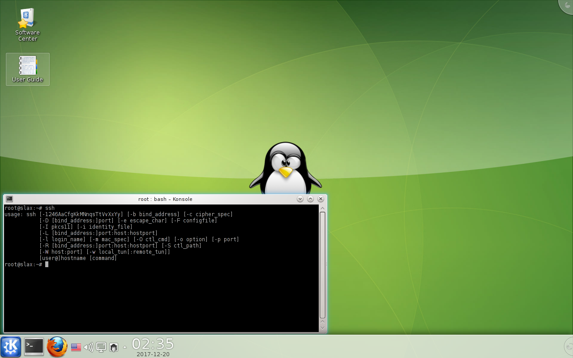Viewport: 573px width, 358px height.
Task: Click the '[-i identity_file]' text
Action: [105, 227]
